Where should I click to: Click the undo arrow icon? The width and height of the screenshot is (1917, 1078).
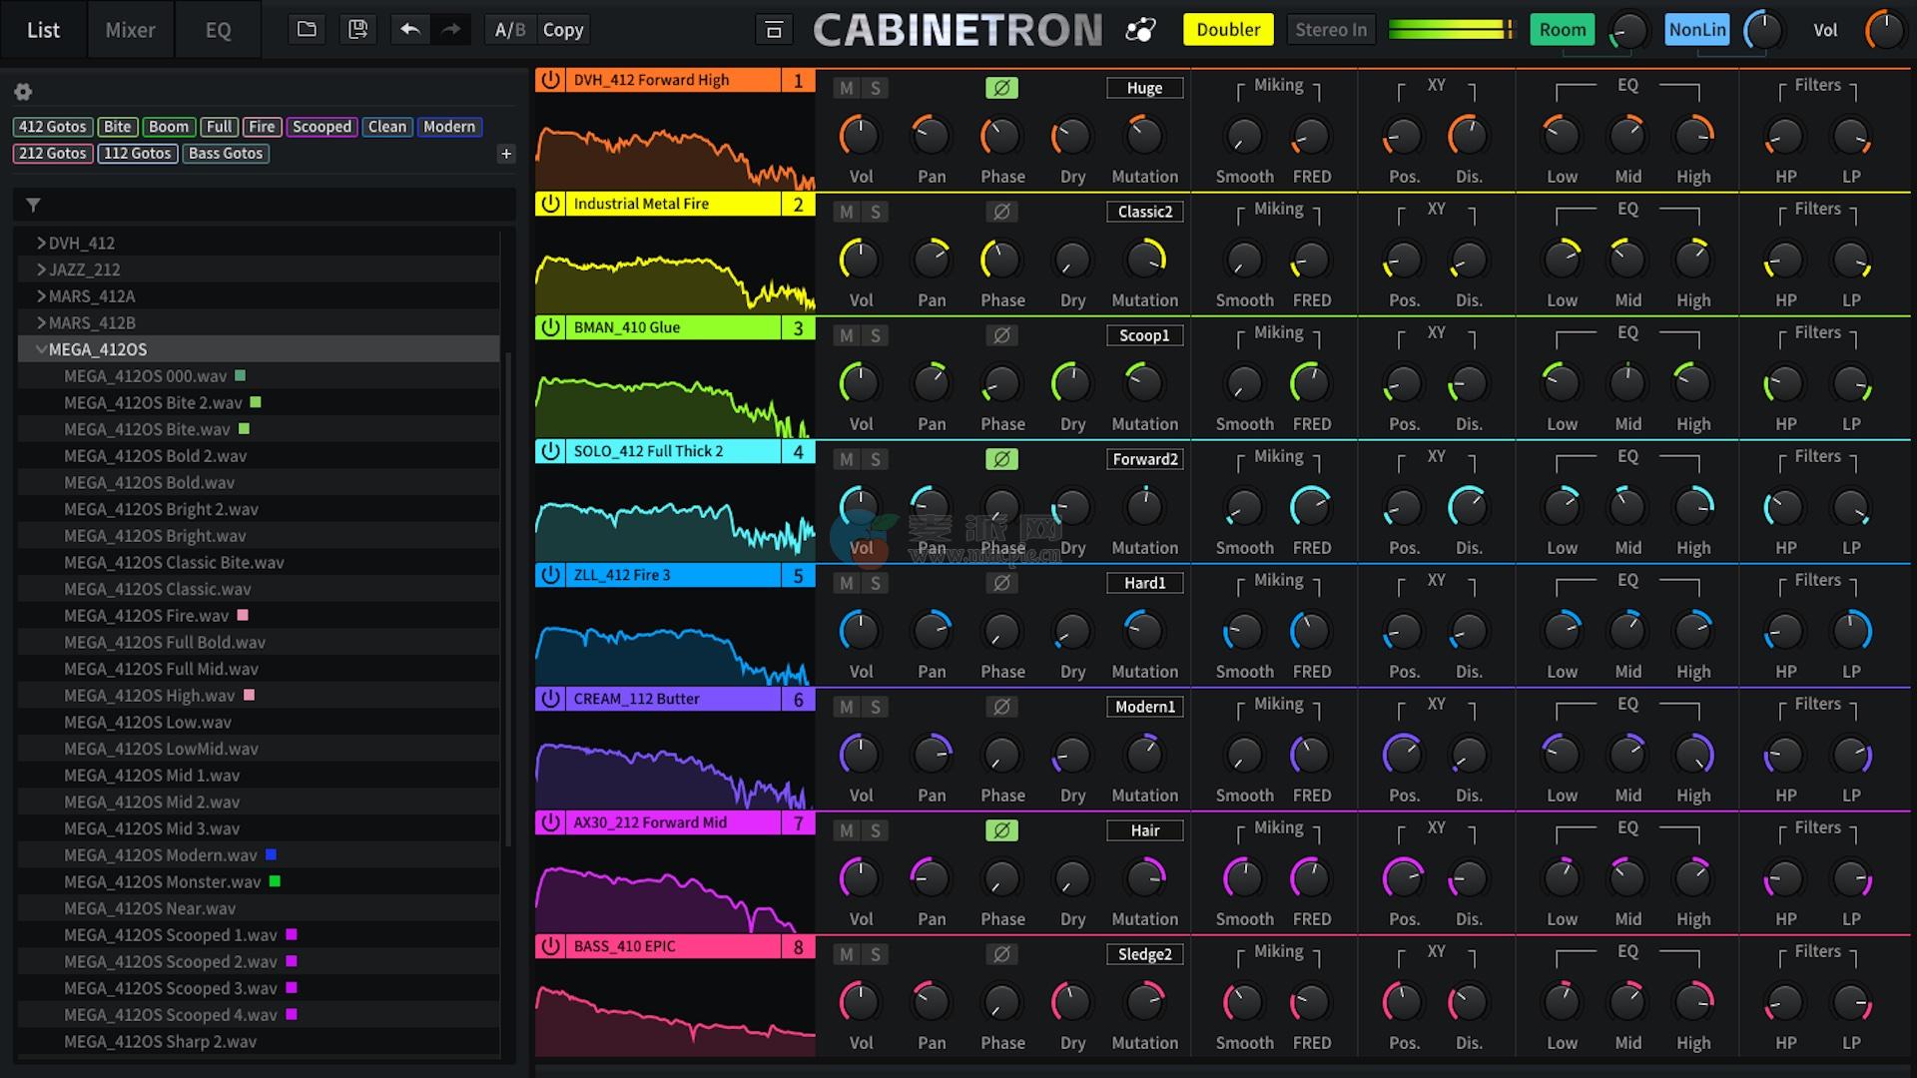(409, 29)
